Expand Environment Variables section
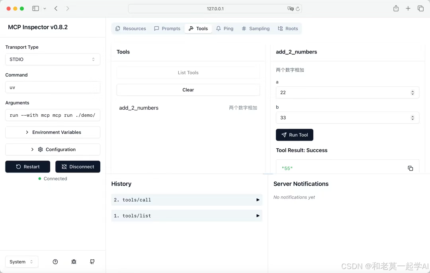The image size is (430, 273). coord(53,132)
